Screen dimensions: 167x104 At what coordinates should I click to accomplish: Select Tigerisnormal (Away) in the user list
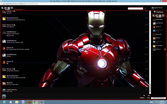coord(159,42)
